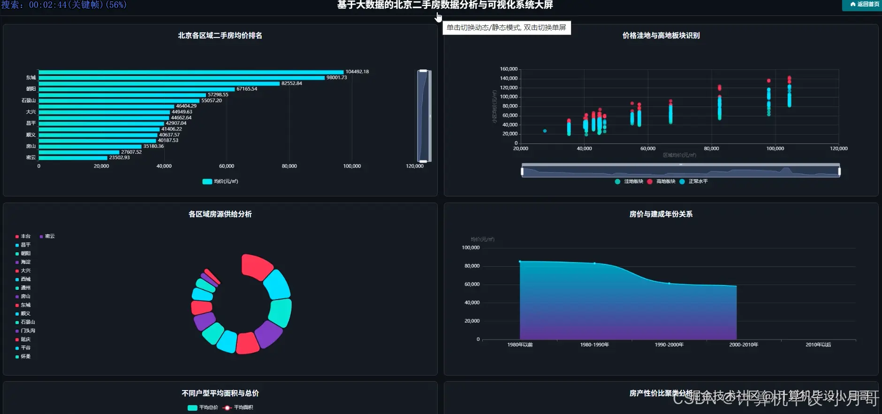
Task: Toggle 丰台 legend in supply pie chart
Action: coord(23,236)
